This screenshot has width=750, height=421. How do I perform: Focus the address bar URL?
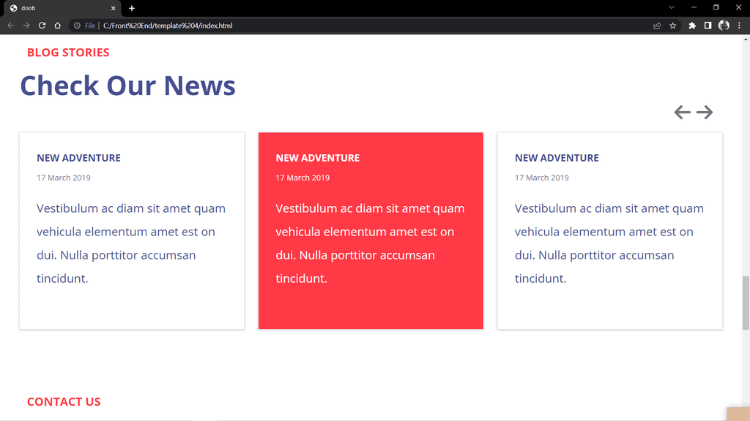pos(168,26)
